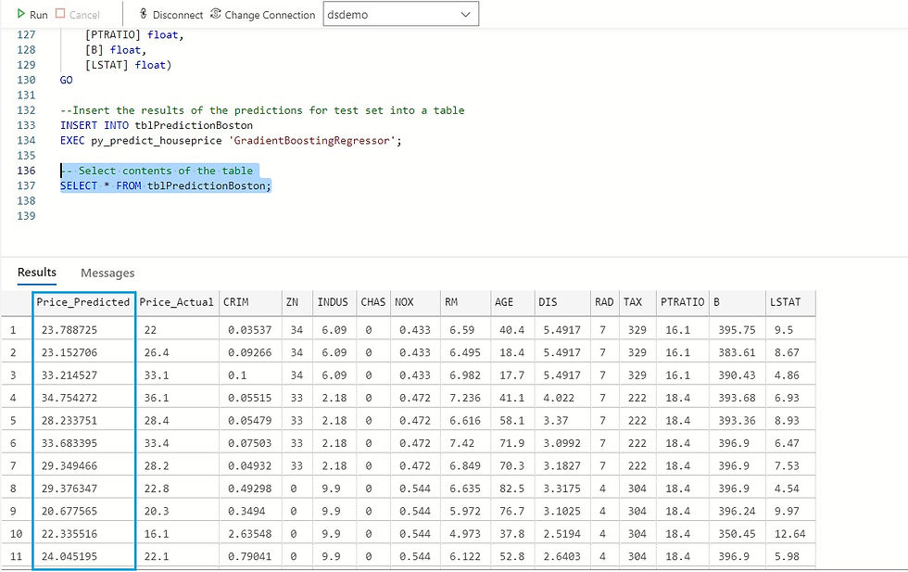This screenshot has width=908, height=572.
Task: Click CRIM cell 0.3494
Action: pos(251,511)
